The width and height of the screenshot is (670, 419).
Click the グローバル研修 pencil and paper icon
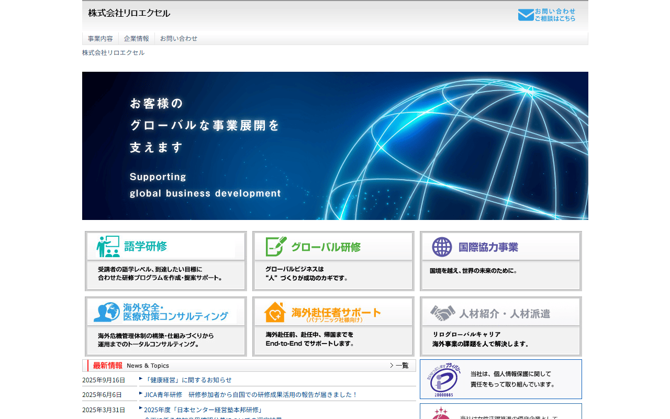(x=276, y=246)
